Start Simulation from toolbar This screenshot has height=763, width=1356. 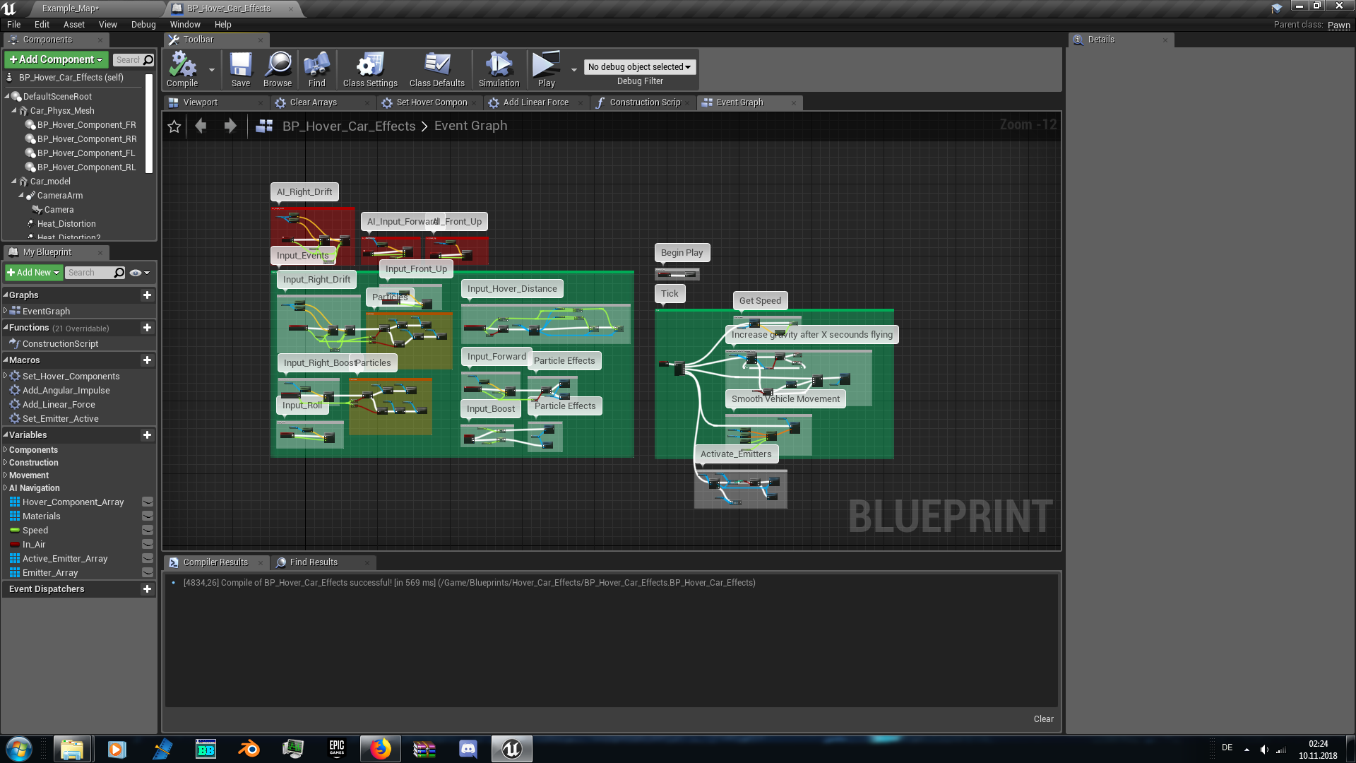[499, 69]
